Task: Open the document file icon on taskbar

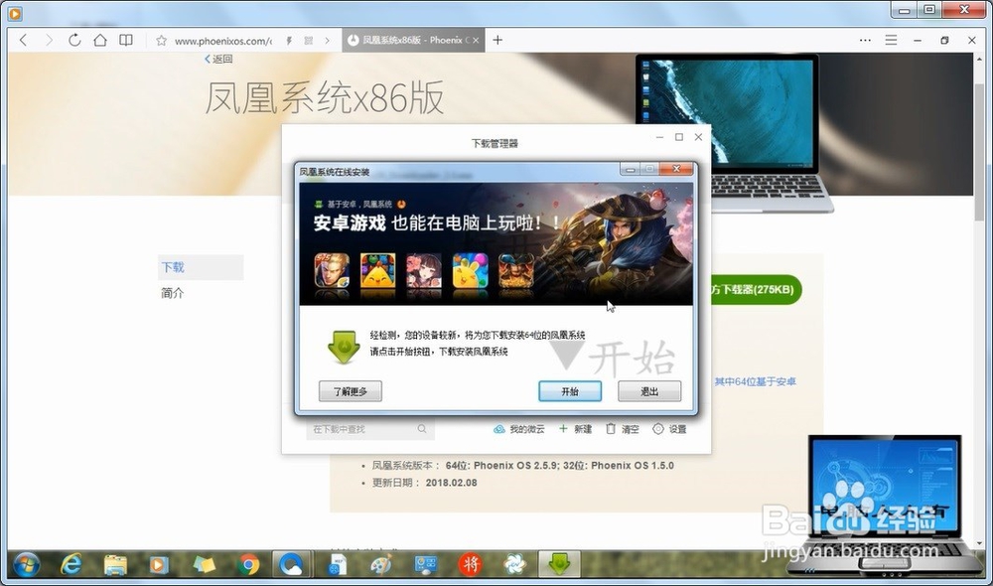Action: [x=338, y=564]
